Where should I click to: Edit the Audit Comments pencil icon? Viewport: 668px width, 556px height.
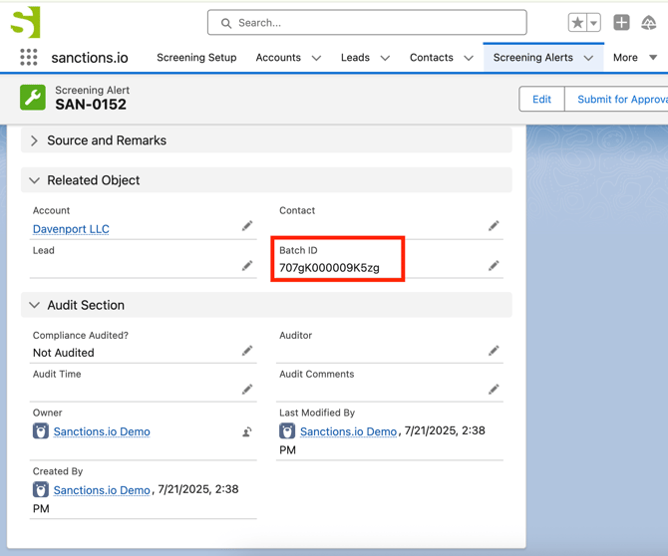[494, 390]
